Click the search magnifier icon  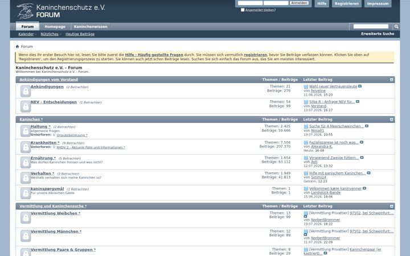click(396, 26)
